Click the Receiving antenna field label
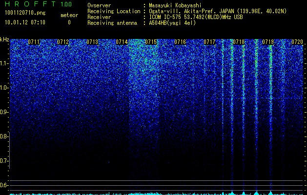This screenshot has width=307, height=195. (112, 23)
